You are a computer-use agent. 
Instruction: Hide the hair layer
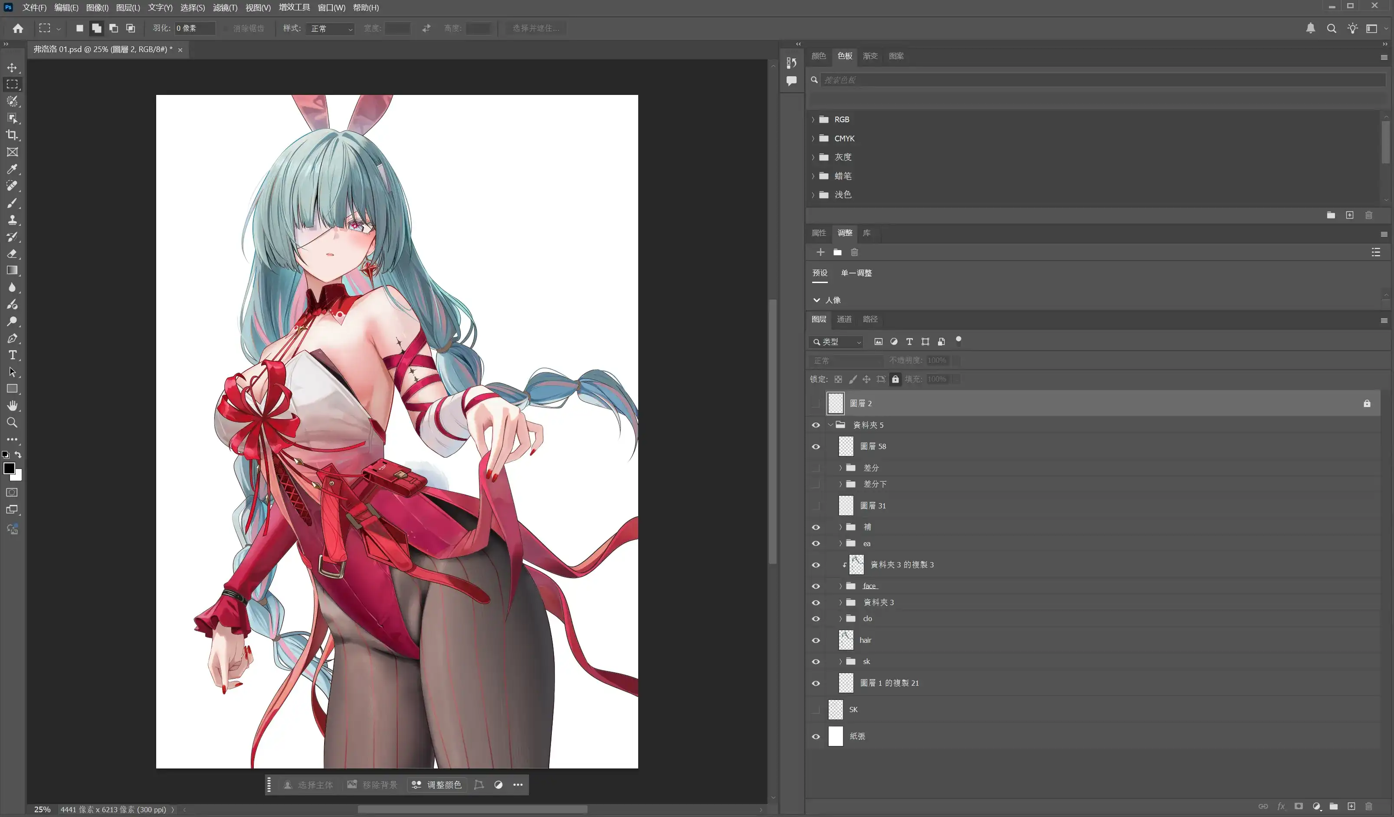pyautogui.click(x=816, y=640)
